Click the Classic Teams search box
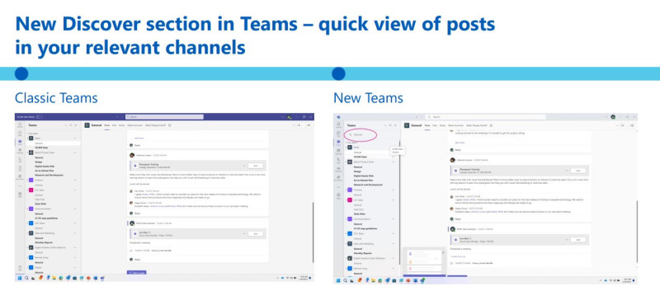660x300 pixels. (x=164, y=117)
